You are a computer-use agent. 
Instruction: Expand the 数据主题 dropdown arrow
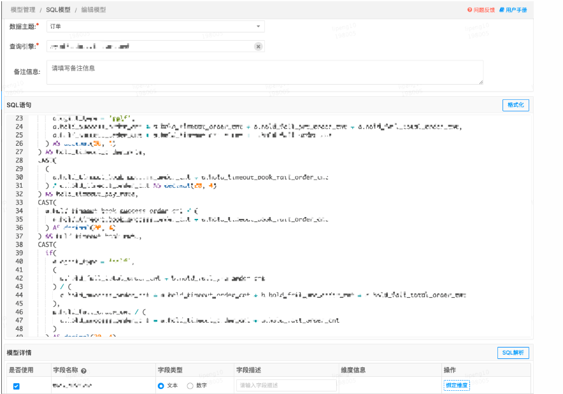coord(258,27)
